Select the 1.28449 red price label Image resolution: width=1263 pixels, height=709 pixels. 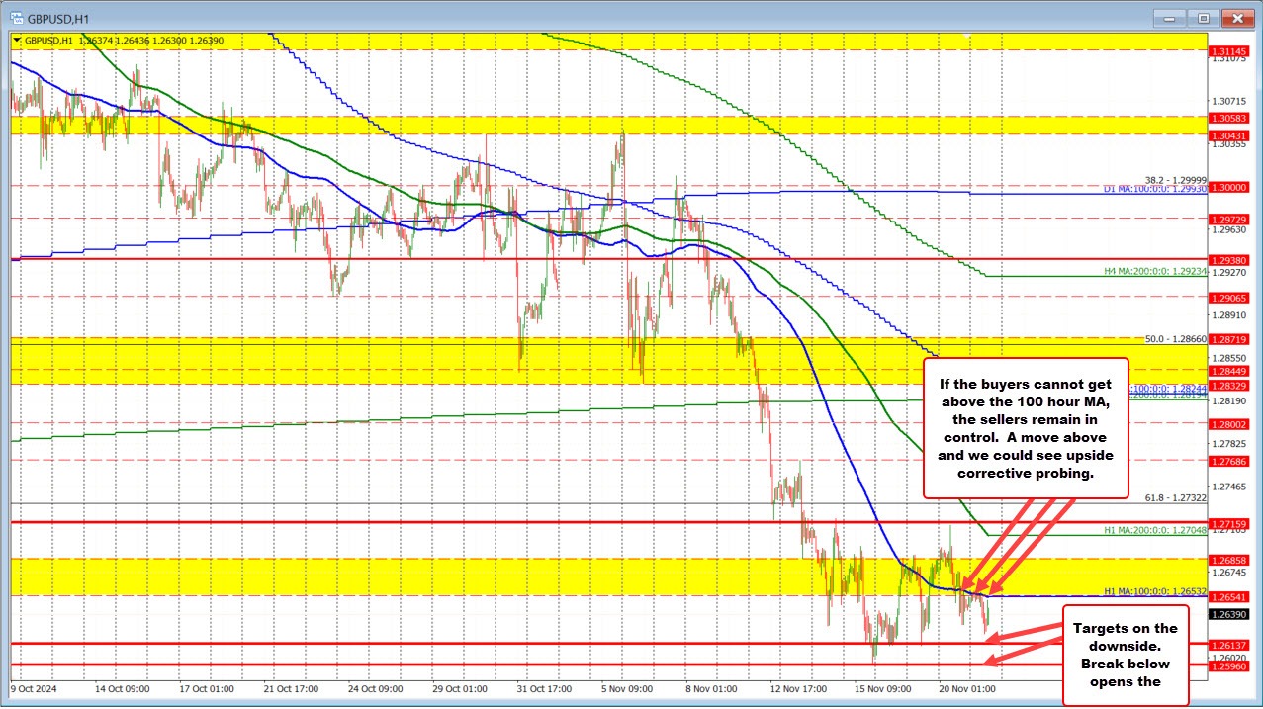pos(1230,370)
